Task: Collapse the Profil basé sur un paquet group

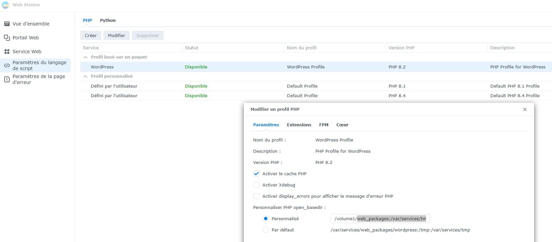Action: point(85,57)
